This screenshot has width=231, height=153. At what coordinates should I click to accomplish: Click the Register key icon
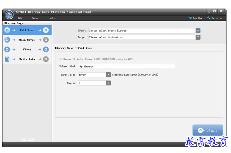209,18
